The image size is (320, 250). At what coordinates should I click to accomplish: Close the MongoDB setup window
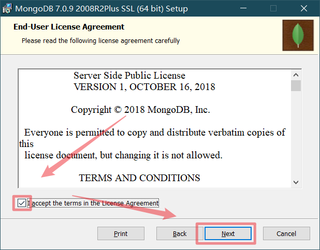pos(304,8)
